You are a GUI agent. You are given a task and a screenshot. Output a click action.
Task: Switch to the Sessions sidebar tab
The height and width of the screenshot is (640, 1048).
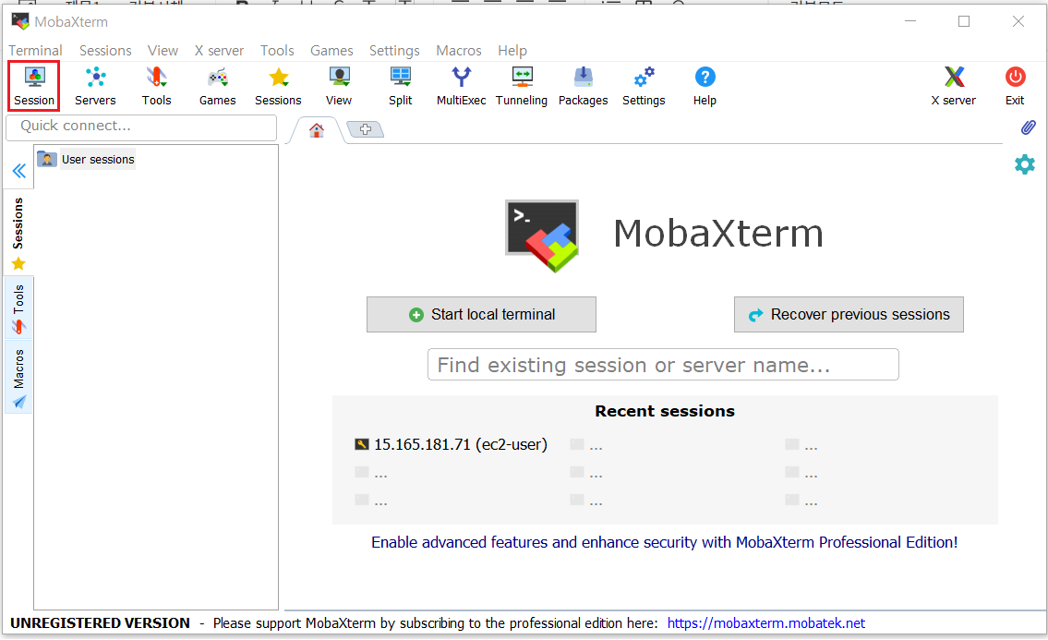[x=18, y=233]
